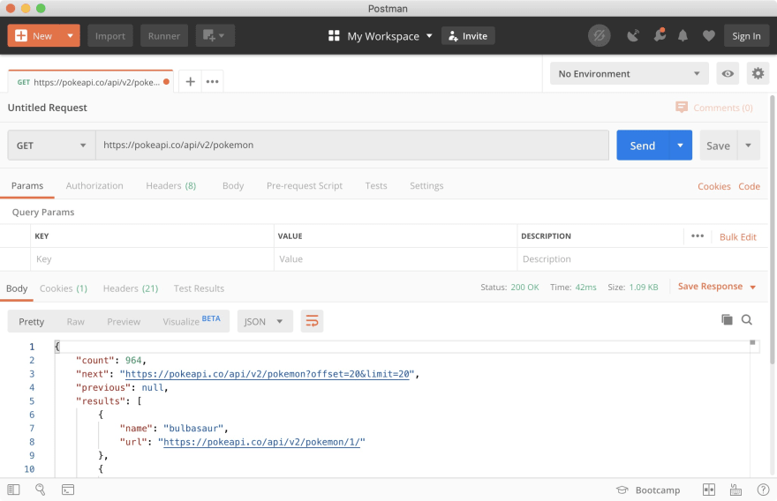This screenshot has height=501, width=777.
Task: Click the New button plus icon
Action: (21, 35)
